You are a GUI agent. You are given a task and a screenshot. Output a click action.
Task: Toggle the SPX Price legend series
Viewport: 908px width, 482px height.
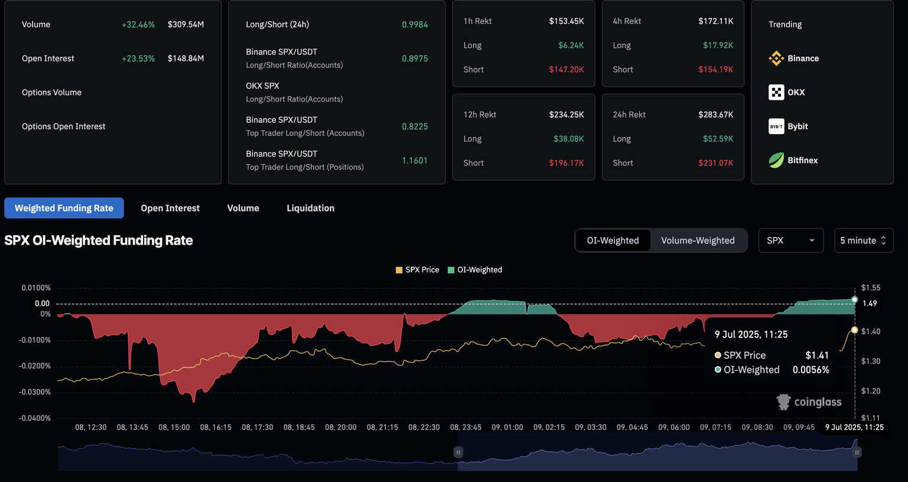417,270
